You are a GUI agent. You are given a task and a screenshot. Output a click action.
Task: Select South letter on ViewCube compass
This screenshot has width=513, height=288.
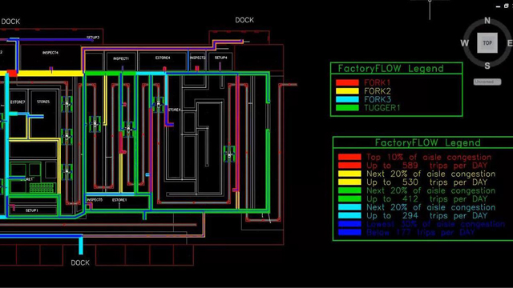(487, 66)
